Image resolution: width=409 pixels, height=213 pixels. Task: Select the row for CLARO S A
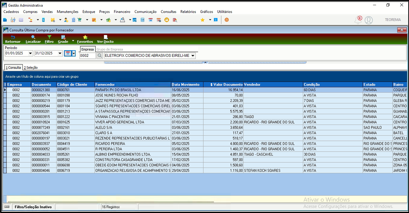[205, 133]
